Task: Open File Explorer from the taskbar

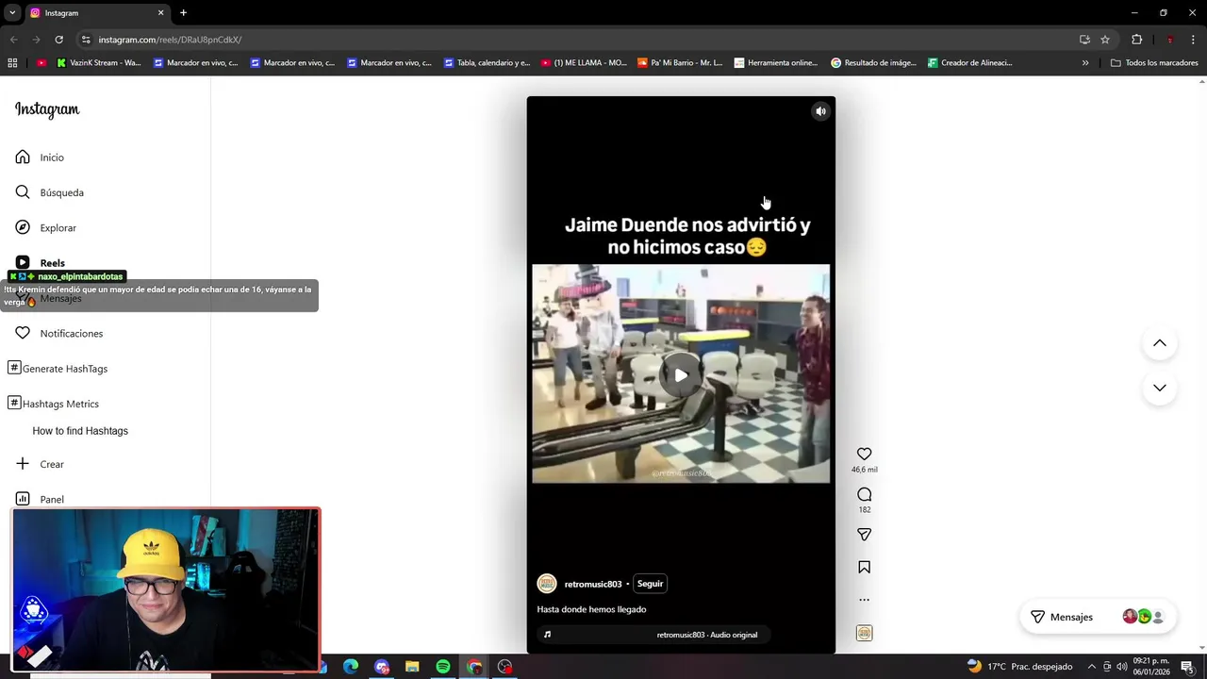Action: [412, 667]
